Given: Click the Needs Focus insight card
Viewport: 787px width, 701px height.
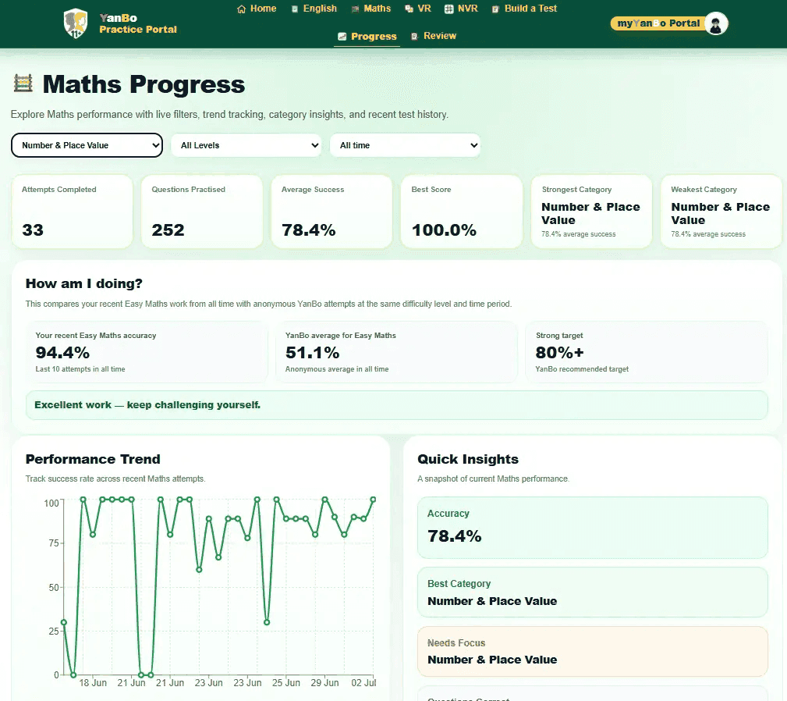Looking at the screenshot, I should 592,651.
